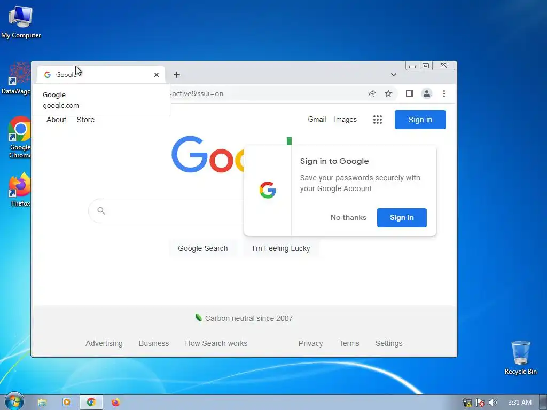The width and height of the screenshot is (547, 410).
Task: Open the Google Chrome desktop shortcut
Action: pyautogui.click(x=20, y=137)
